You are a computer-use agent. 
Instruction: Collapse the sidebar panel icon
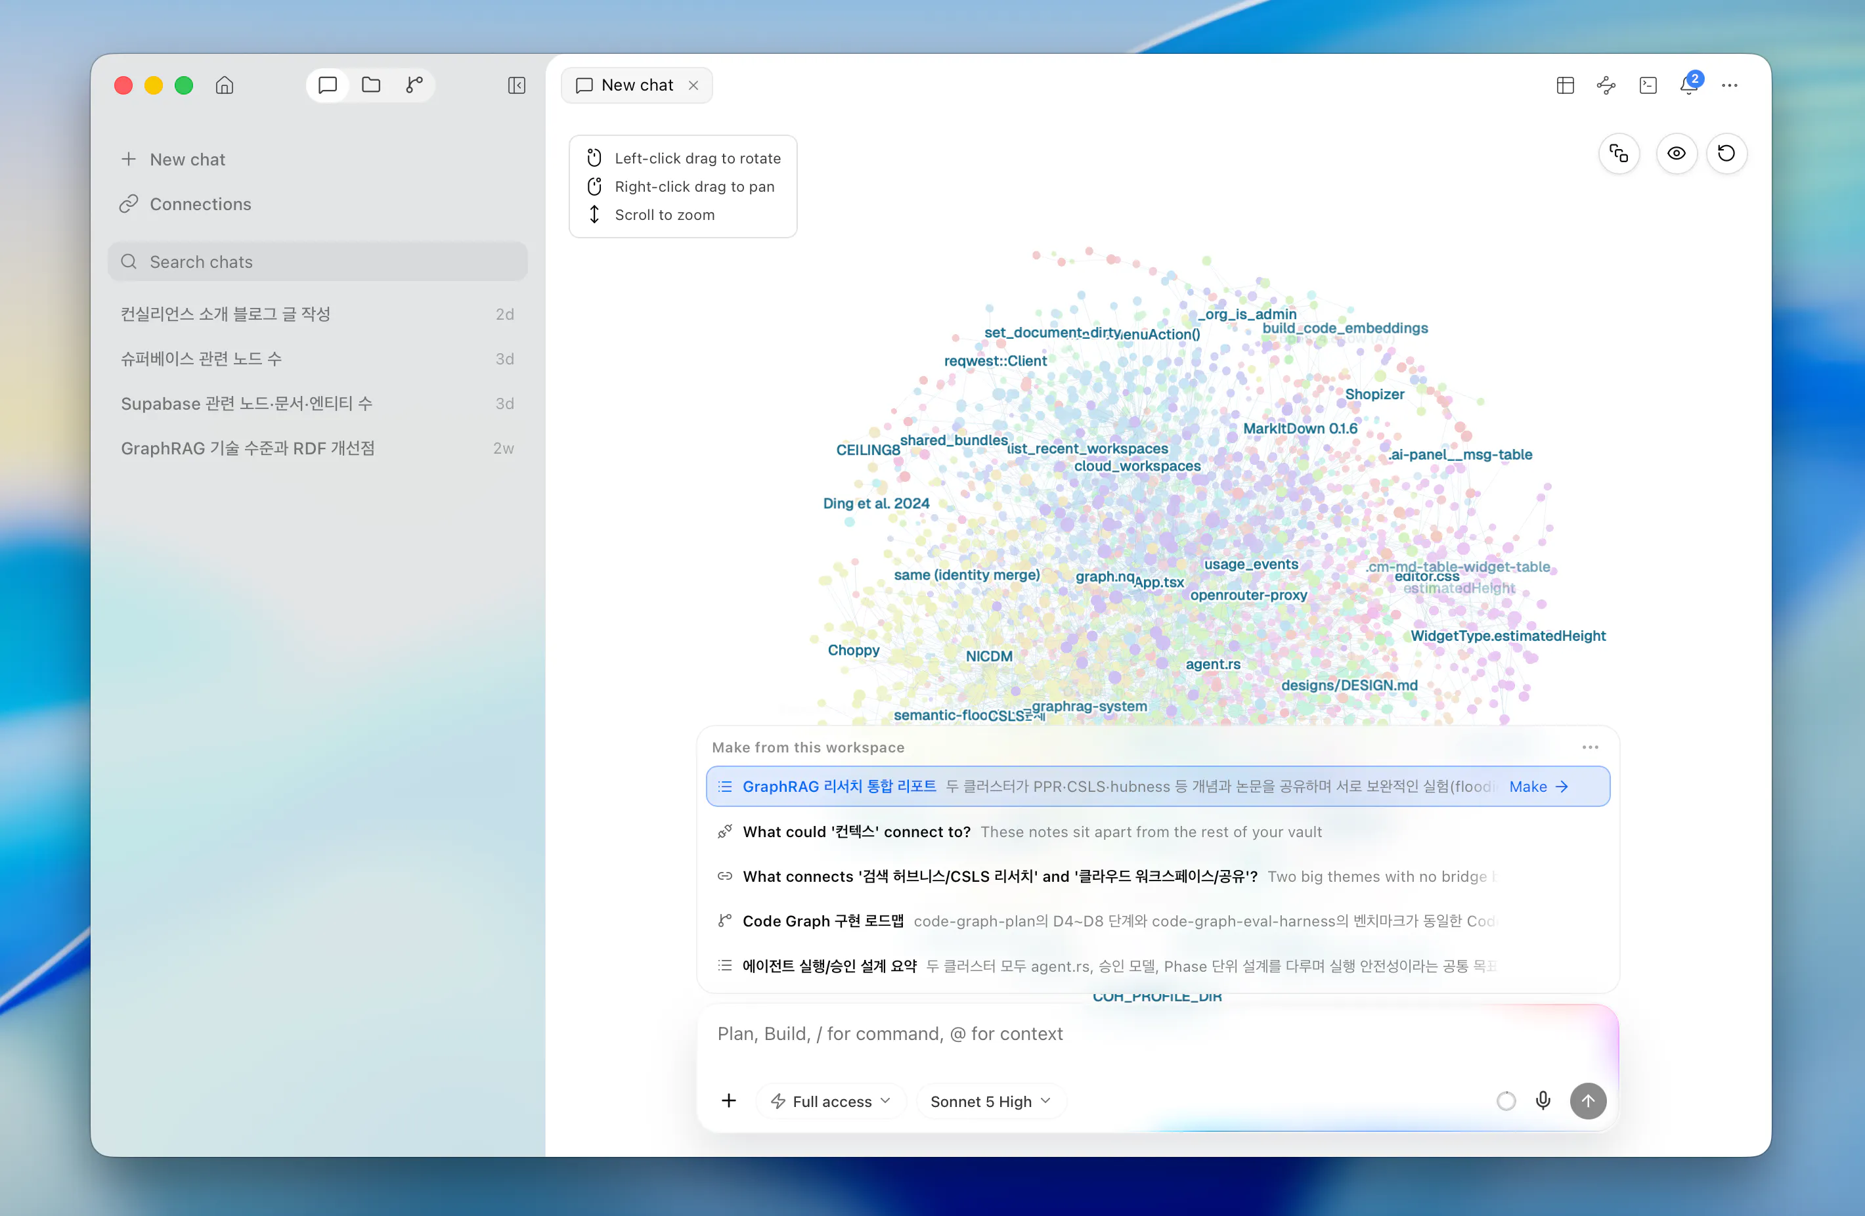point(516,85)
